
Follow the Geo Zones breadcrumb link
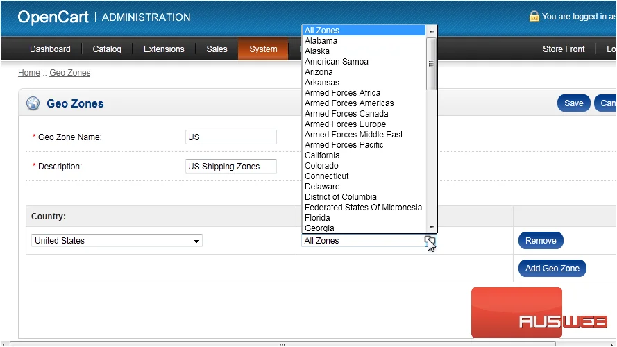pyautogui.click(x=70, y=73)
